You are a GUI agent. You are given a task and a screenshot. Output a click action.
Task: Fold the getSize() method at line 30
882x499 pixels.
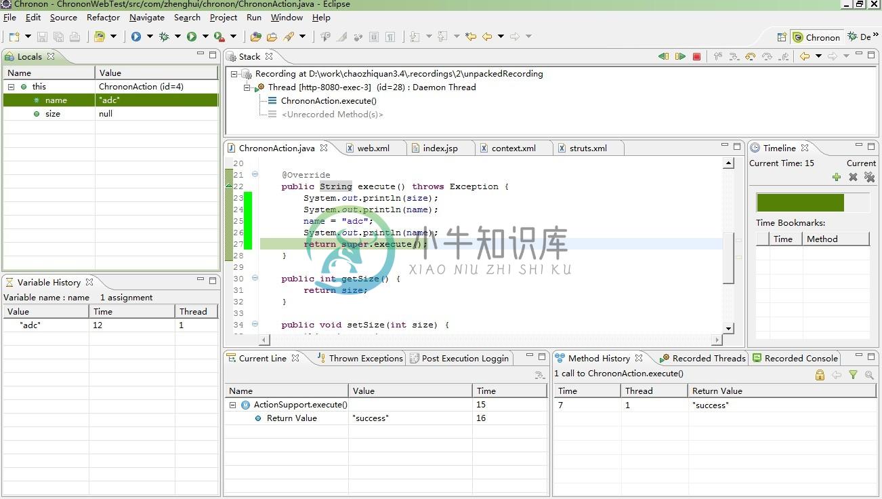255,278
